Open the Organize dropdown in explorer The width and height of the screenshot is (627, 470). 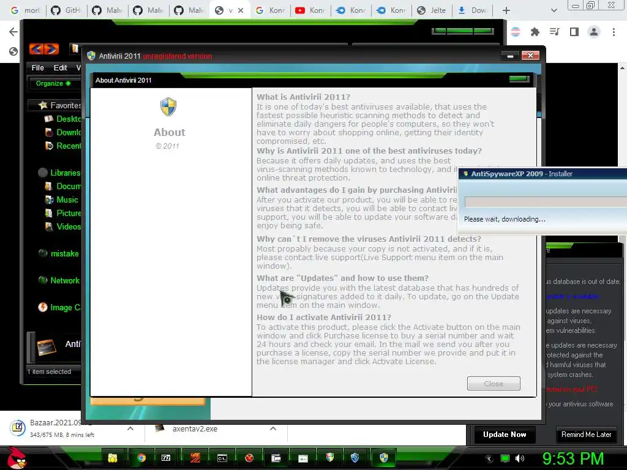click(53, 83)
